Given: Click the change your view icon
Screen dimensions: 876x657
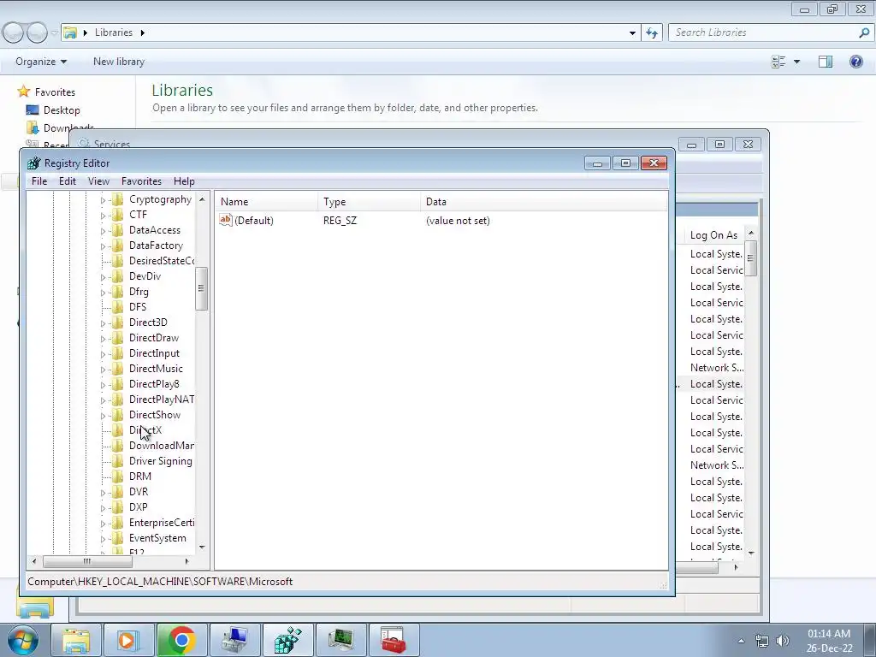Looking at the screenshot, I should pos(778,62).
